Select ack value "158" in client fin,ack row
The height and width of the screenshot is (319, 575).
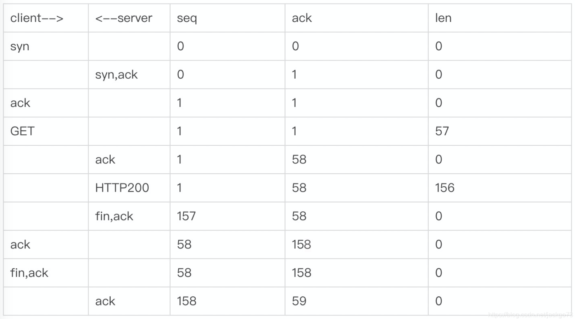(301, 273)
